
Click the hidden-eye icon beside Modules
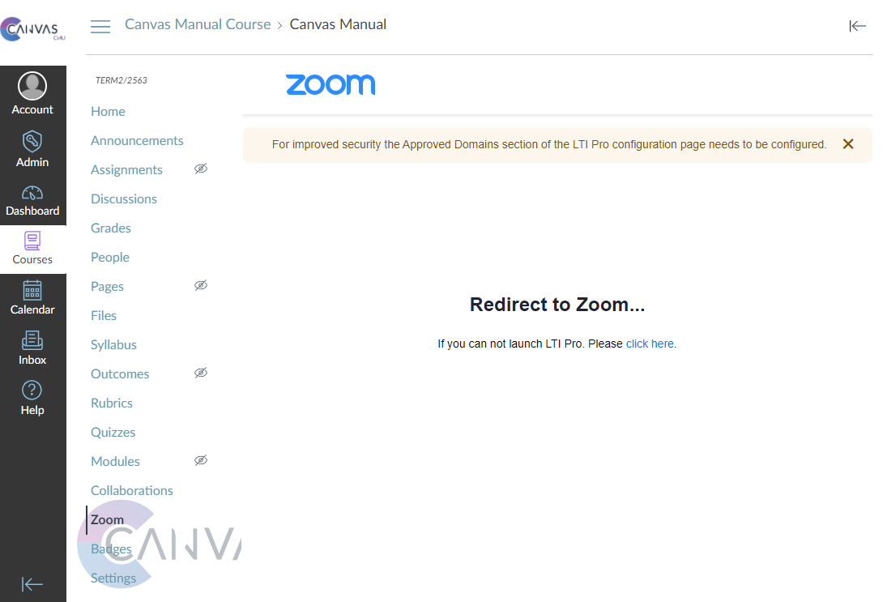coord(201,460)
